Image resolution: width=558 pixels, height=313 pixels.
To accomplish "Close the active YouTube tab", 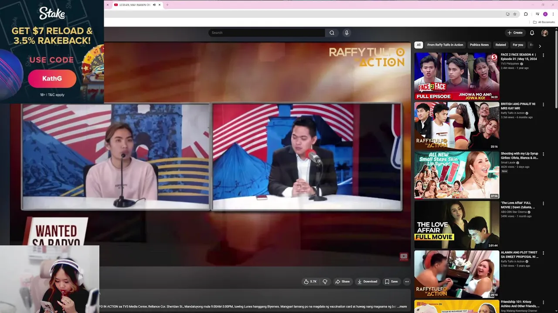I will pyautogui.click(x=160, y=5).
